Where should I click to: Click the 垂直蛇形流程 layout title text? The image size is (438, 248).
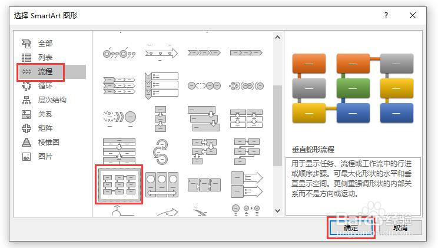[313, 149]
